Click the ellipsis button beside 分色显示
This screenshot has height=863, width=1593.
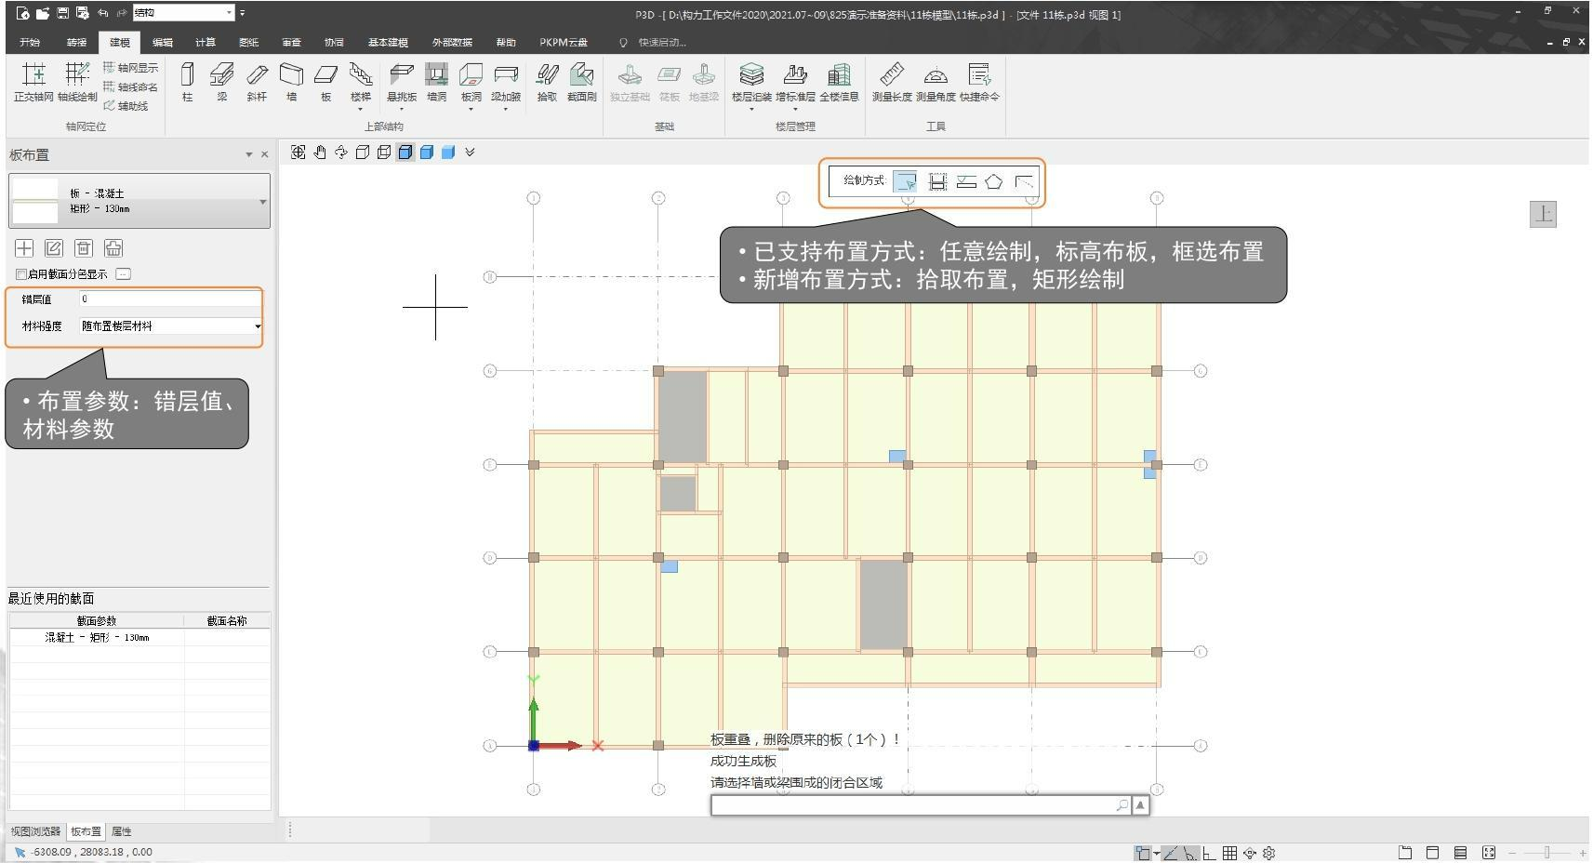(x=124, y=274)
